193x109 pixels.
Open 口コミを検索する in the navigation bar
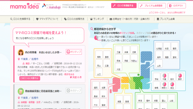point(20,19)
